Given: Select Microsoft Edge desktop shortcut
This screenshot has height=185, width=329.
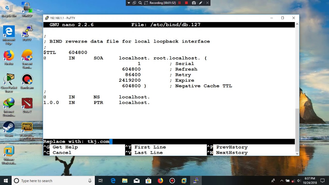Looking at the screenshot, I should coord(9,35).
